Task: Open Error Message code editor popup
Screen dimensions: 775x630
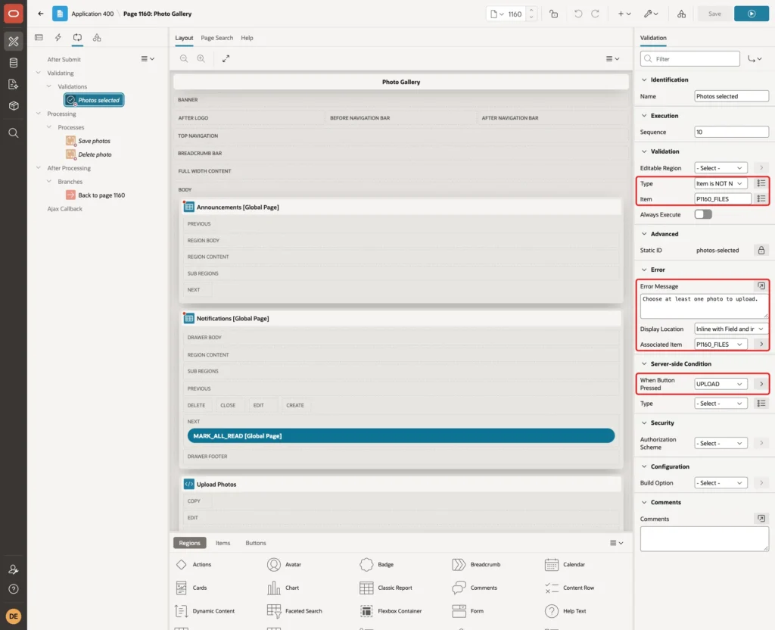Action: (x=761, y=285)
